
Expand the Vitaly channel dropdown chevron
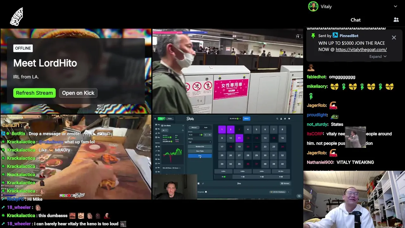[396, 6]
